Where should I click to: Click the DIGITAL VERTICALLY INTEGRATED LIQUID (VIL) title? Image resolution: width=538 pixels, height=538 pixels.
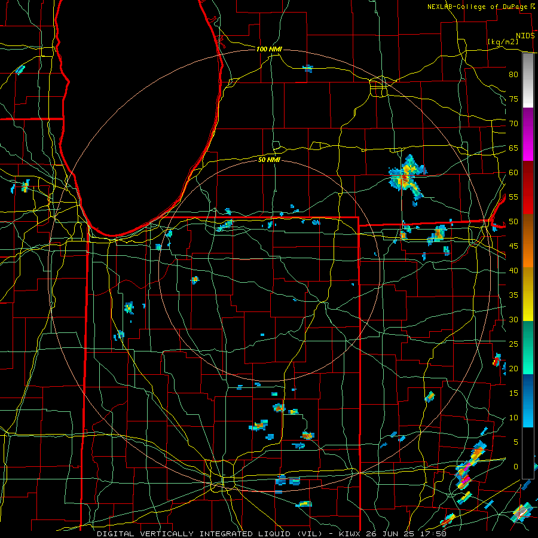click(209, 534)
